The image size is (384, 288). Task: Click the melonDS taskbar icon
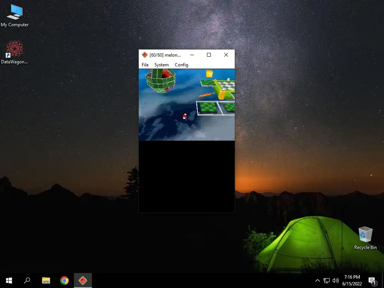click(x=83, y=280)
